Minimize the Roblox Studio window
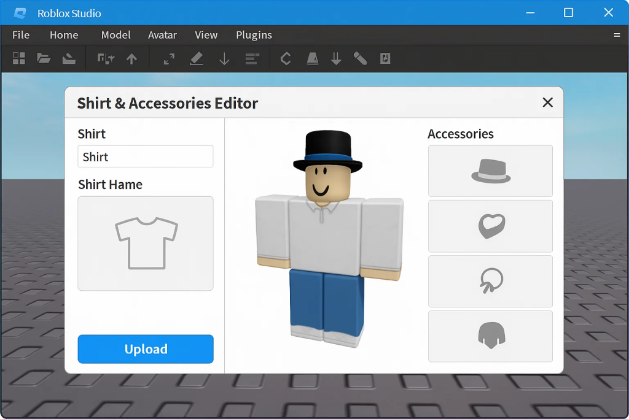629x419 pixels. coord(530,13)
